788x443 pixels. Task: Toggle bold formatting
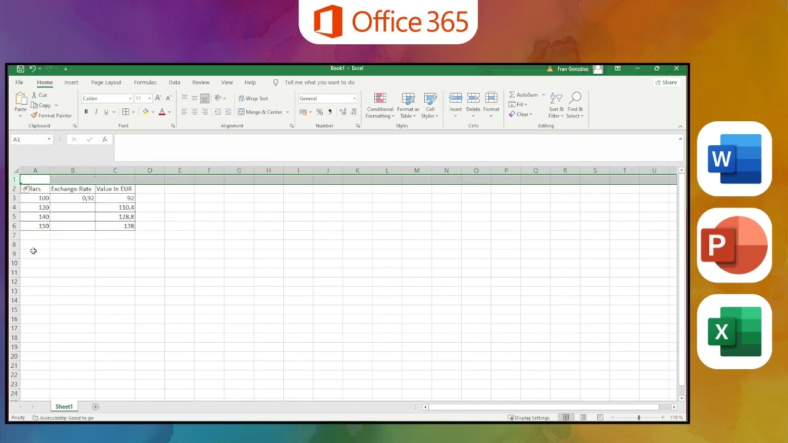tap(86, 112)
